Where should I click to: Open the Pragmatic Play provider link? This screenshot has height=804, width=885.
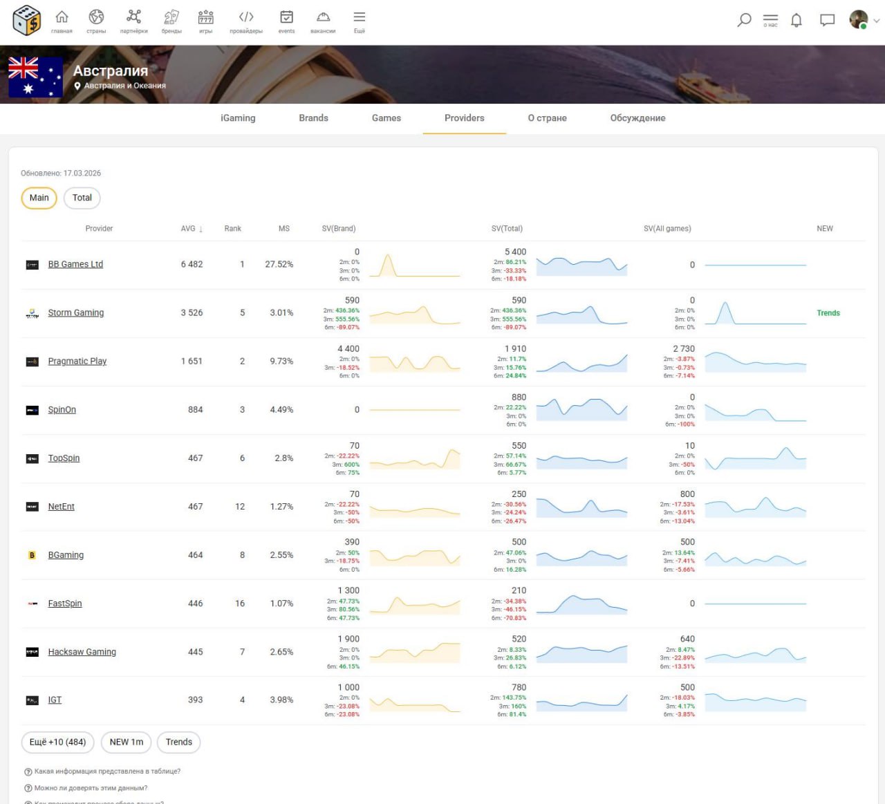coord(77,361)
